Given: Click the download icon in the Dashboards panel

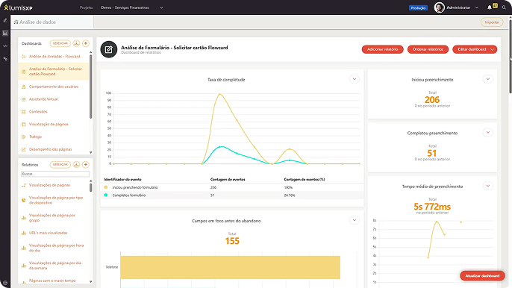Looking at the screenshot, I should coord(76,43).
